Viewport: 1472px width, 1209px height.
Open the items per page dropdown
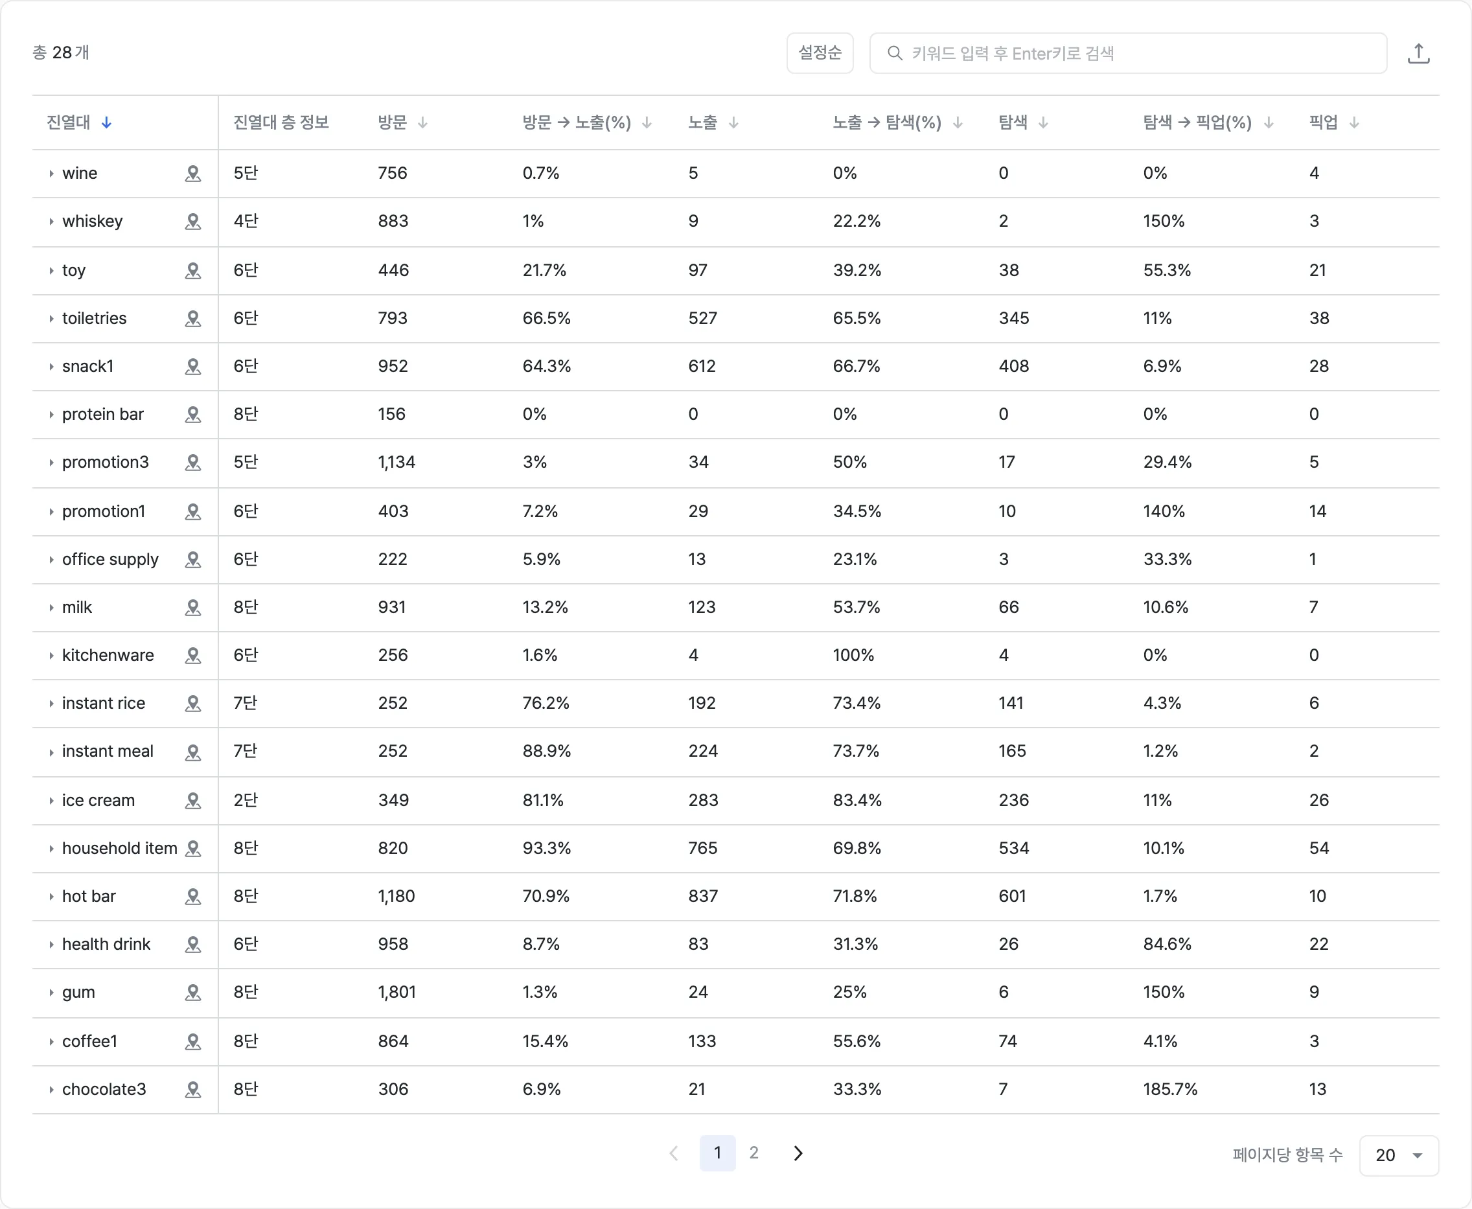pyautogui.click(x=1398, y=1155)
